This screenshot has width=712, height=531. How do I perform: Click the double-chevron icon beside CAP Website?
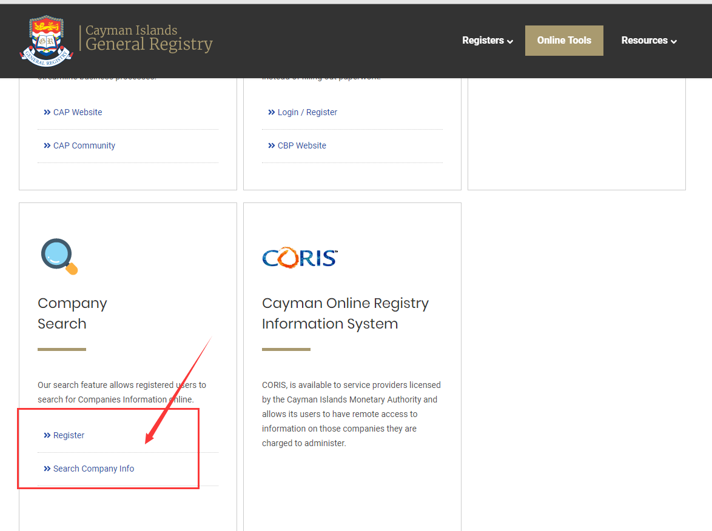(47, 112)
